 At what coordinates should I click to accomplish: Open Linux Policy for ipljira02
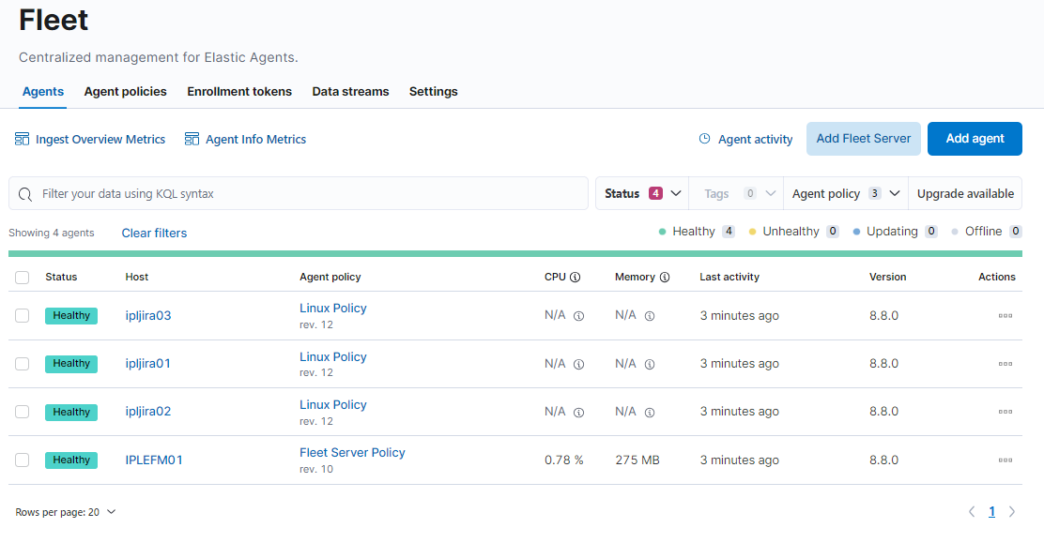[333, 404]
